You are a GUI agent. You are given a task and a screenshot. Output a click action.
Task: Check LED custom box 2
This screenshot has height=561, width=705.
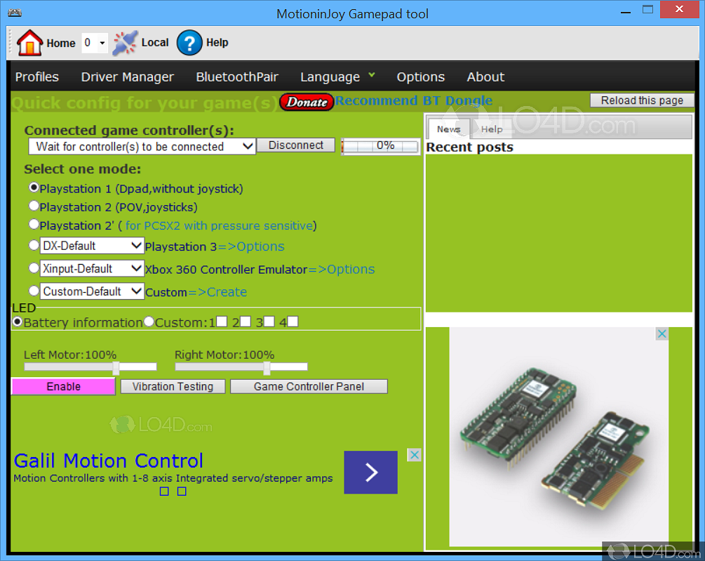pos(245,321)
